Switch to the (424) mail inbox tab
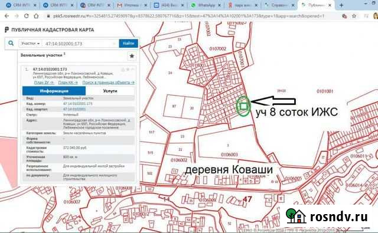The image size is (378, 233). coord(168,5)
